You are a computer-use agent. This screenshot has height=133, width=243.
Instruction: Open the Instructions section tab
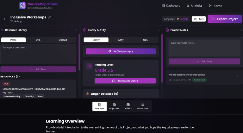click(143, 106)
